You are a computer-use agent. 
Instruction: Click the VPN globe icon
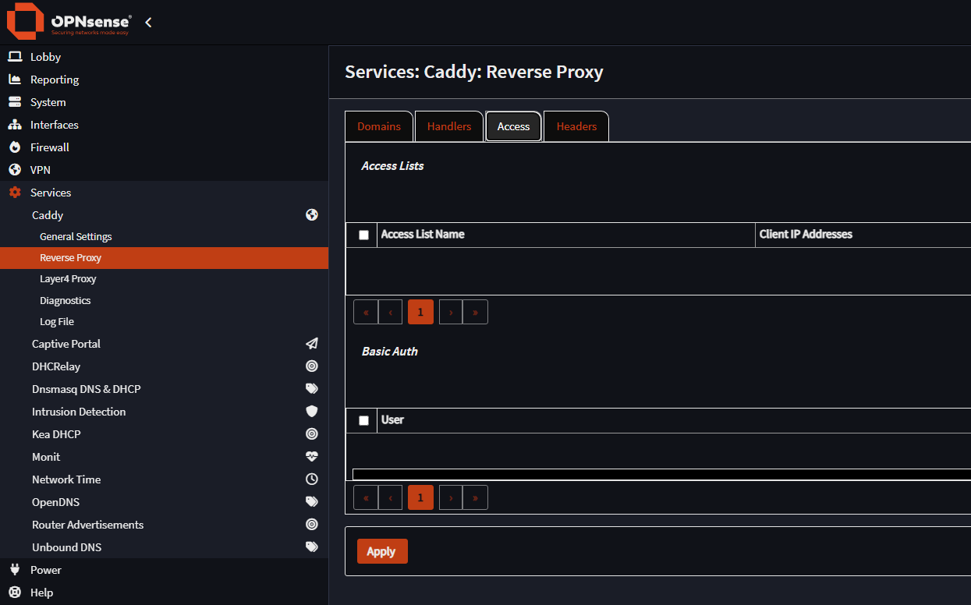coord(15,170)
